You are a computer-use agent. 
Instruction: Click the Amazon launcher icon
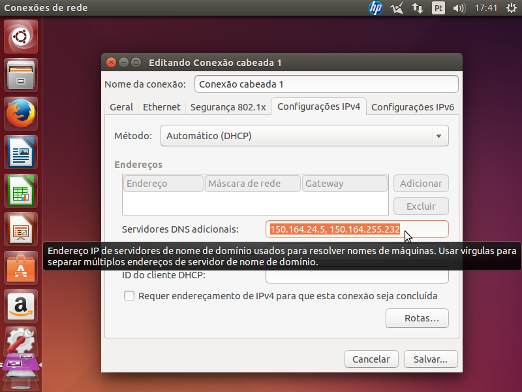coord(21,304)
